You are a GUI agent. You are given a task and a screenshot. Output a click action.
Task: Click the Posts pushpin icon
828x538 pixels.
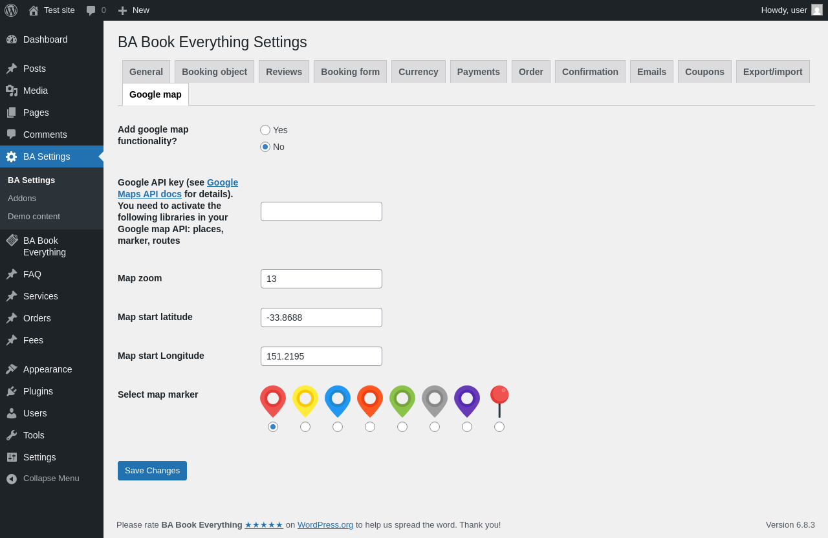click(x=12, y=69)
